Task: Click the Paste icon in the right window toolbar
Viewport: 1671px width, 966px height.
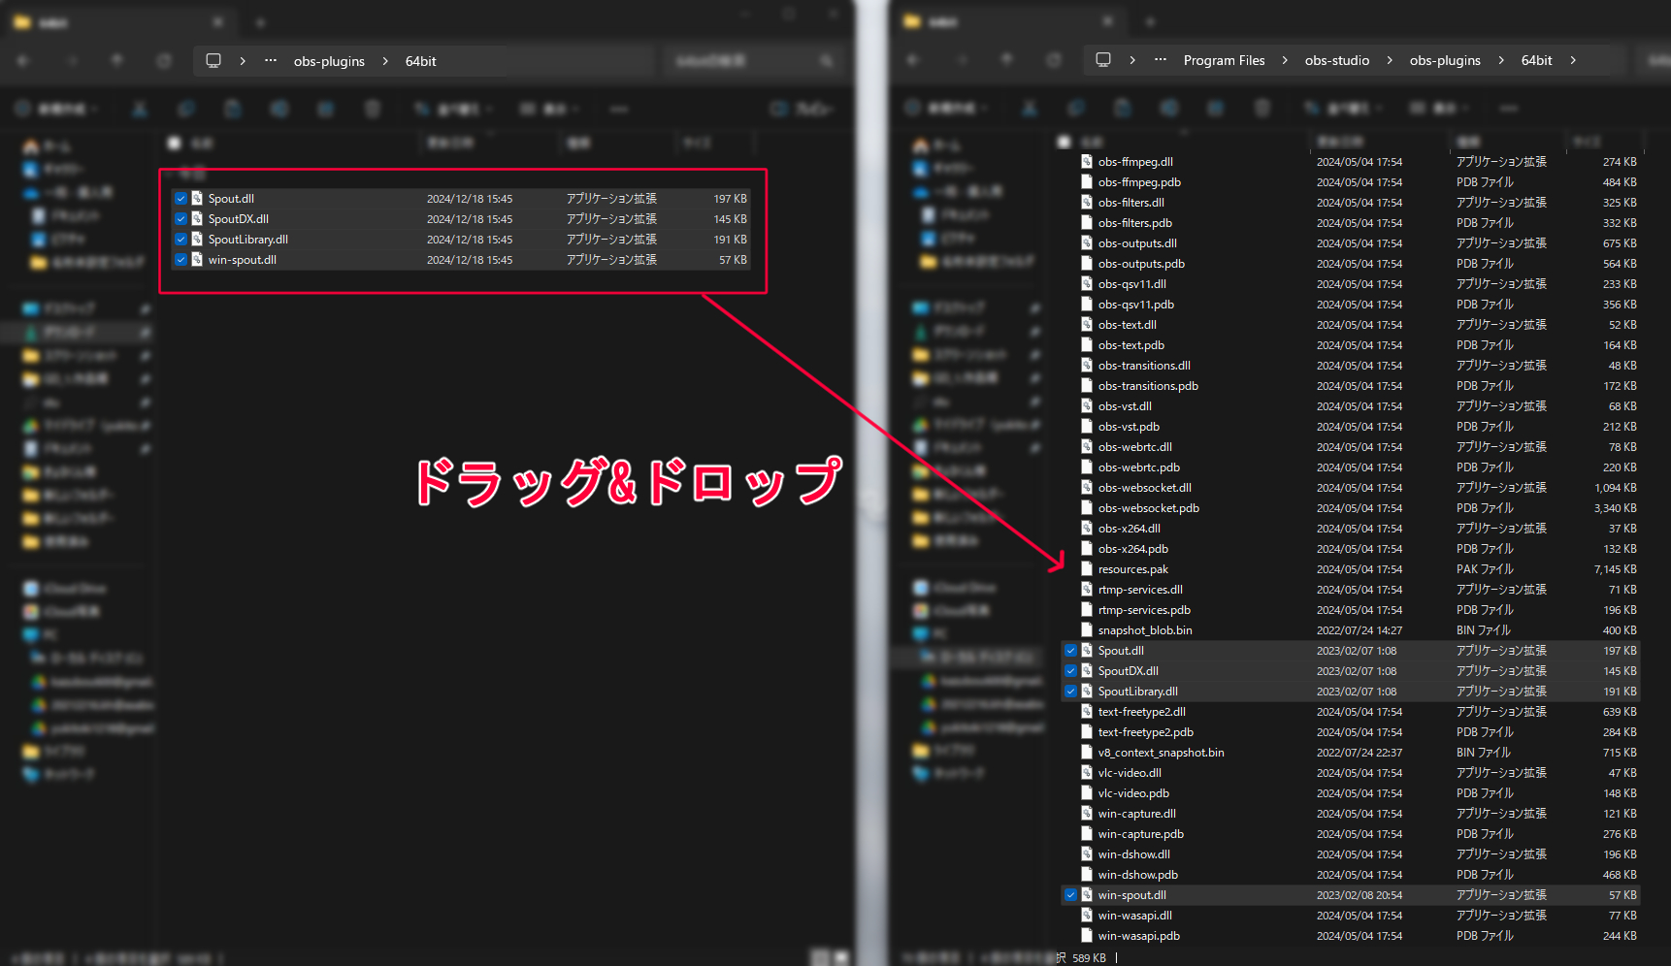Action: (1123, 108)
